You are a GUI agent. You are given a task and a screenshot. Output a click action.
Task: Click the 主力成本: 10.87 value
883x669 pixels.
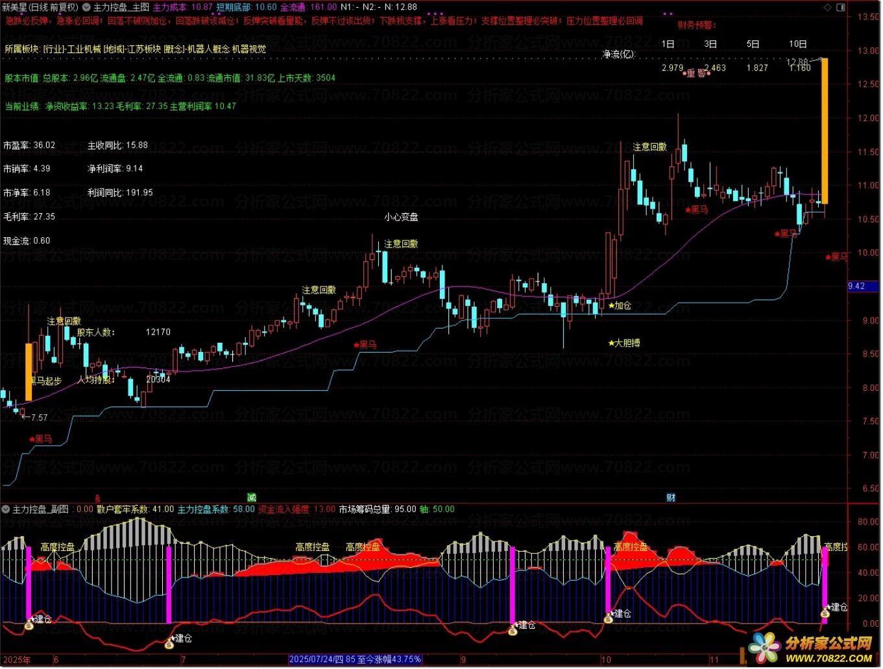point(183,7)
